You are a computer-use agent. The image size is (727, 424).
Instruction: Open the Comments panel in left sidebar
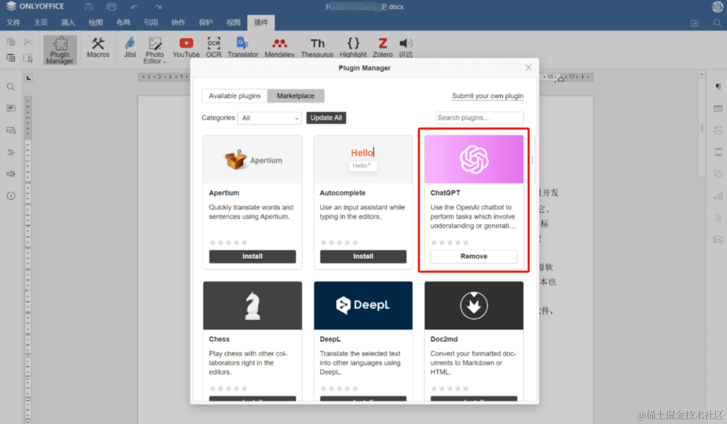[x=11, y=109]
